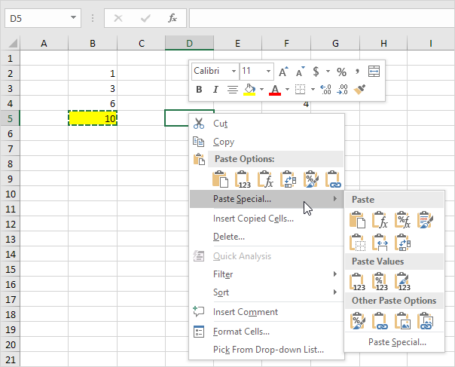This screenshot has width=455, height=367.
Task: Choose Keep Source Formatting icon in submenu
Action: pos(425,220)
